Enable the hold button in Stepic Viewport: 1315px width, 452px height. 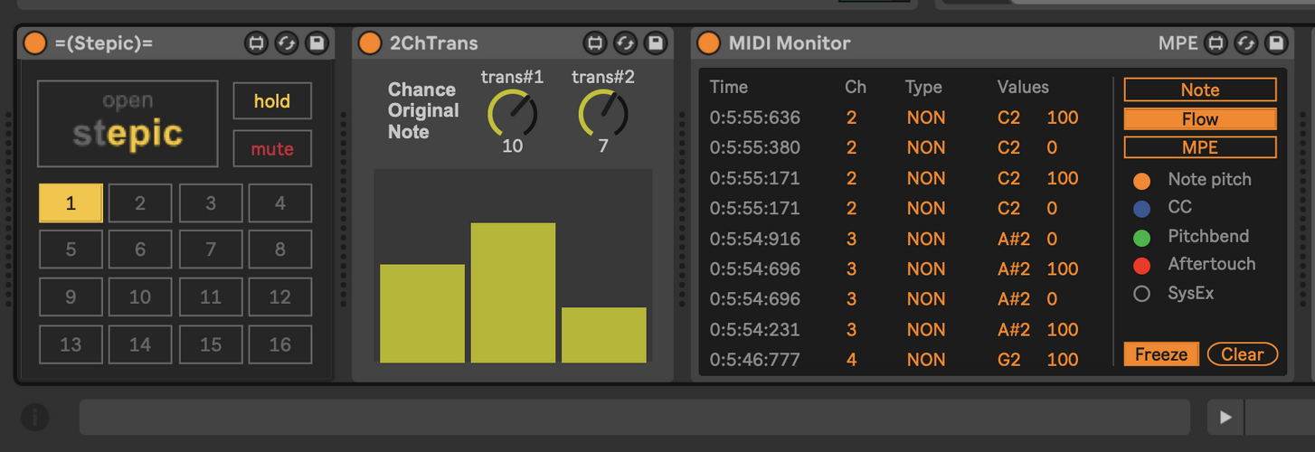[272, 101]
